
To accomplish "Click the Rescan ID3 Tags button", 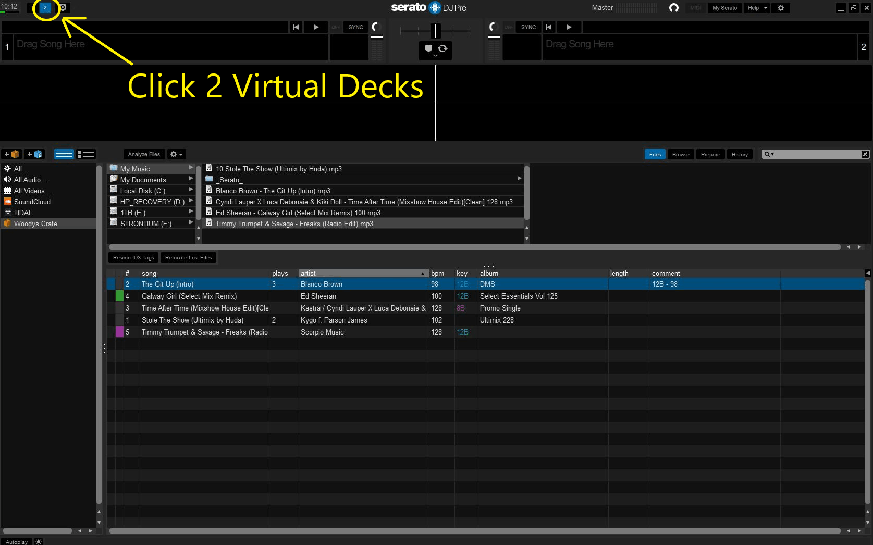I will [133, 258].
